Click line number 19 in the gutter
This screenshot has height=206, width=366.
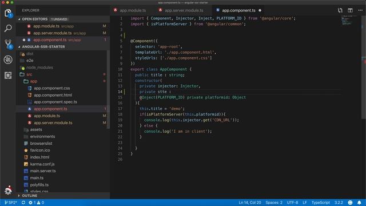(120, 120)
